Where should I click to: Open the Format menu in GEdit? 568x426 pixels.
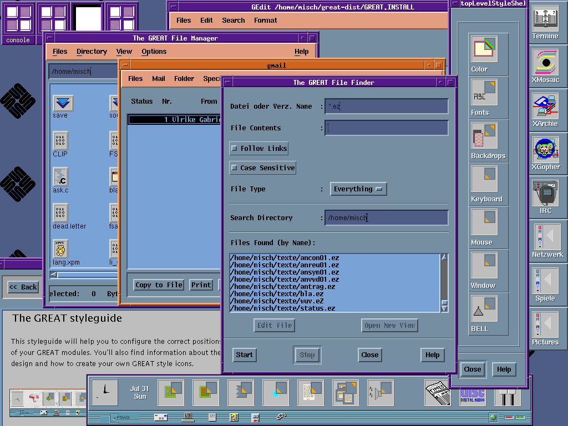point(265,21)
